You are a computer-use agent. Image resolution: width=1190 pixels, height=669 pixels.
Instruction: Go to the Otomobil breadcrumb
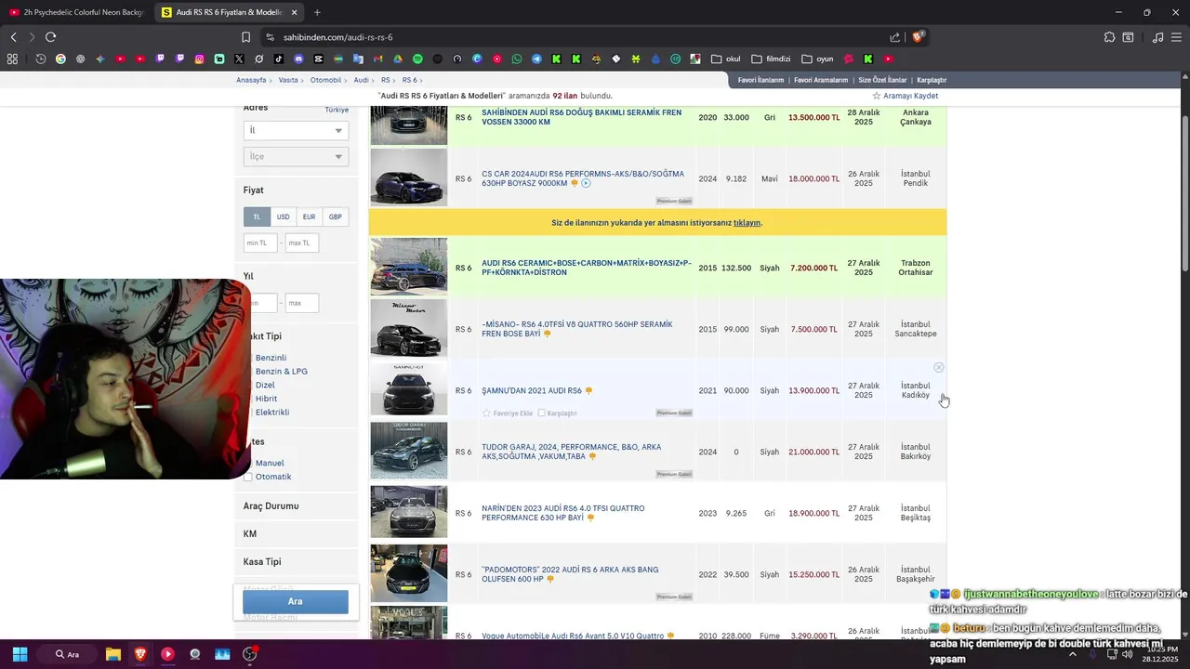(325, 80)
